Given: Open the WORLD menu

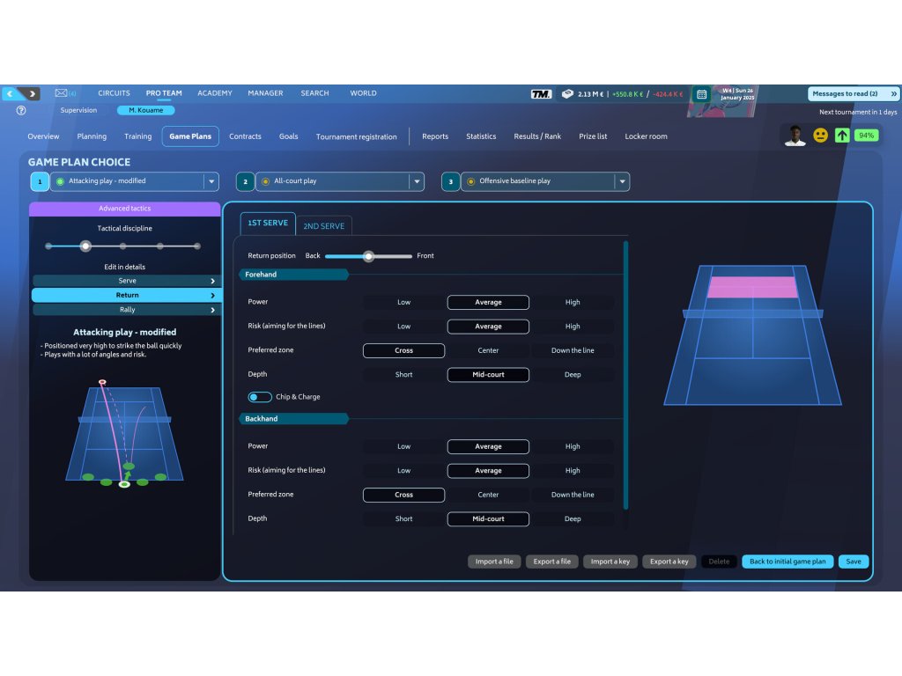Looking at the screenshot, I should click(x=363, y=93).
